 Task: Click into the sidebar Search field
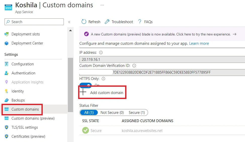(x=34, y=22)
